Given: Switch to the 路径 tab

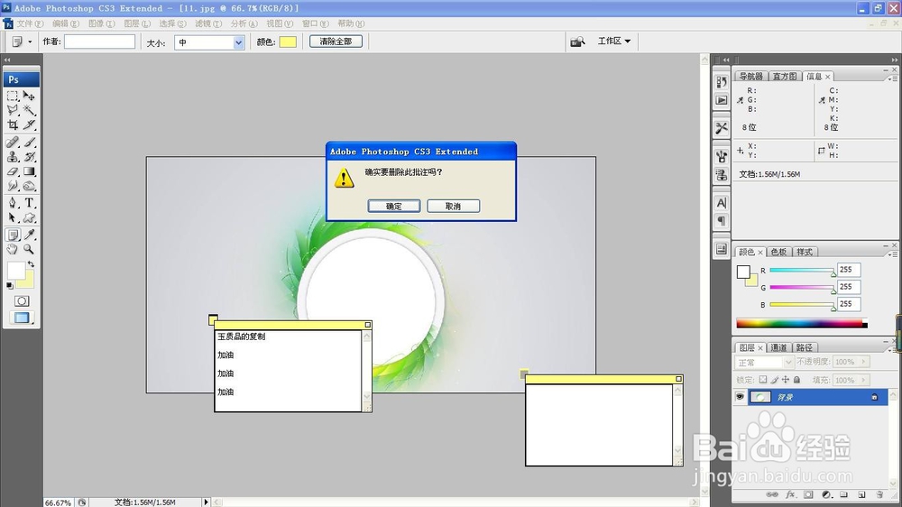Looking at the screenshot, I should pos(805,347).
